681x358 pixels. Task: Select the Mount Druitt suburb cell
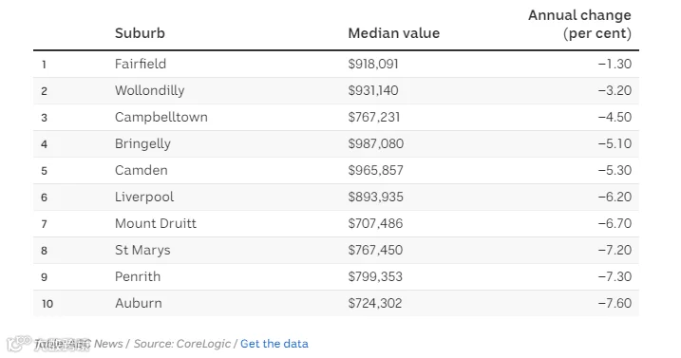(x=156, y=223)
